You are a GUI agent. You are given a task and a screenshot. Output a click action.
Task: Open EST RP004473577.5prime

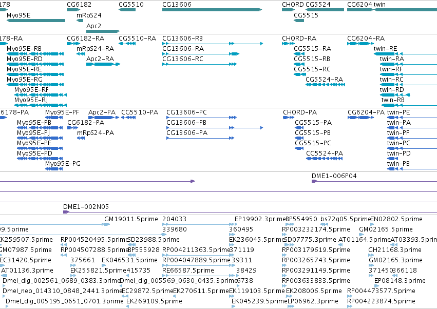381,291
